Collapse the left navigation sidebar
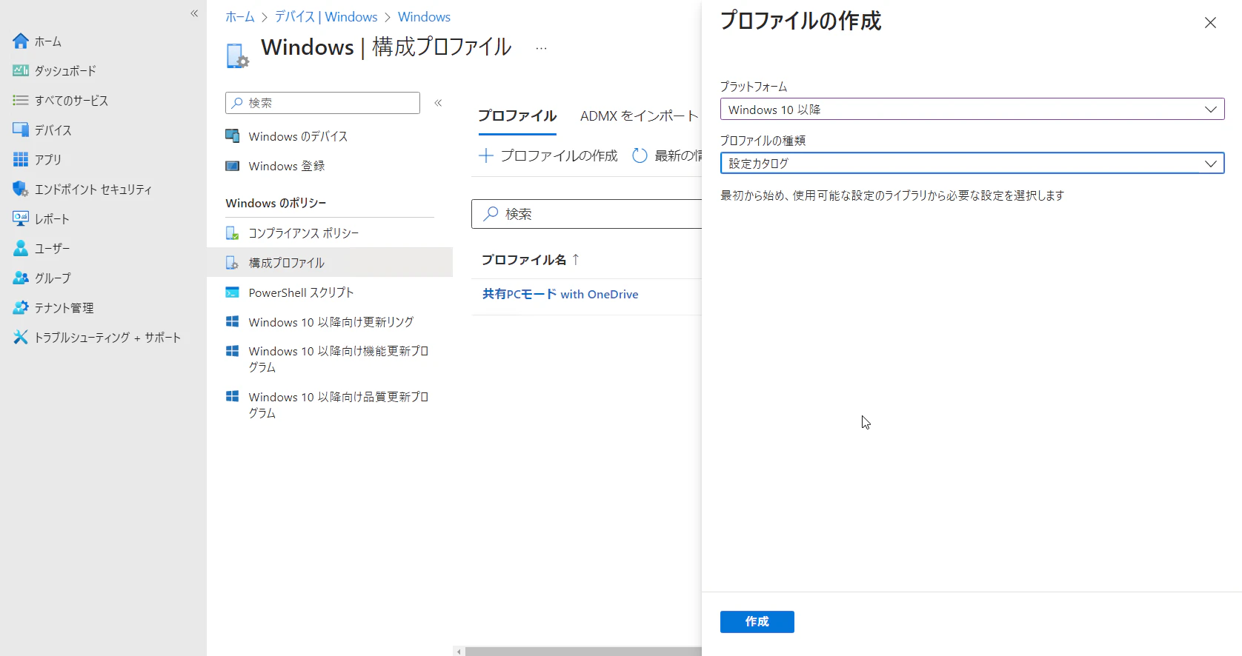Image resolution: width=1242 pixels, height=656 pixels. pos(195,13)
